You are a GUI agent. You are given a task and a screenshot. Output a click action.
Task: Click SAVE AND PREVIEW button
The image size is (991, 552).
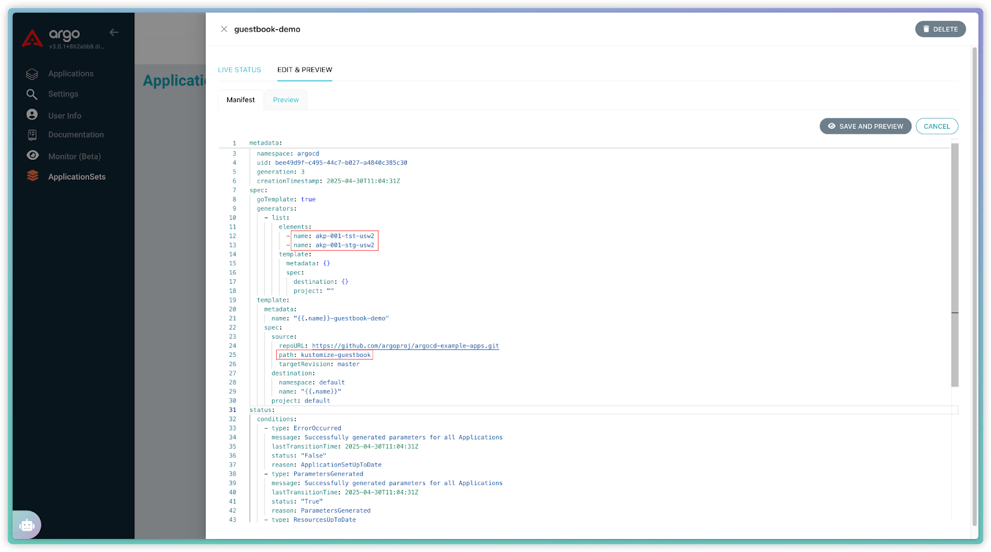click(x=865, y=126)
